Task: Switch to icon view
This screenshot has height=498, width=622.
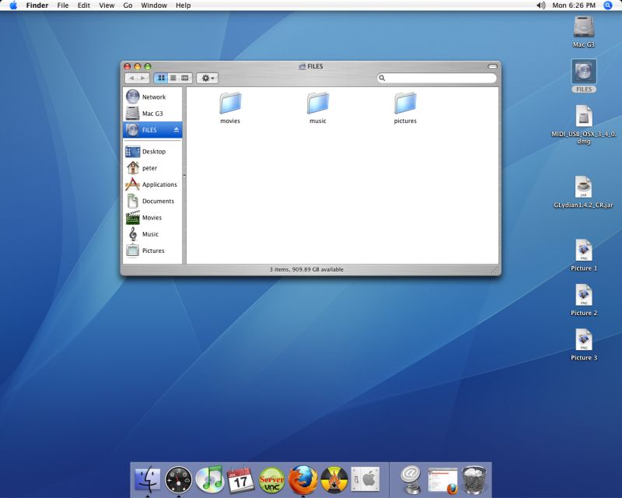Action: point(161,79)
